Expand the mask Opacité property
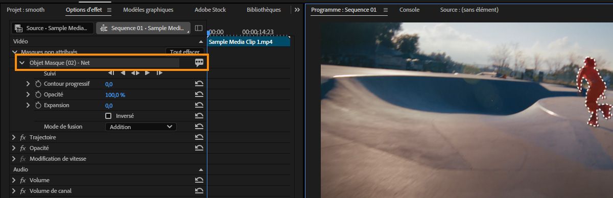This screenshot has height=198, width=613. tap(28, 95)
